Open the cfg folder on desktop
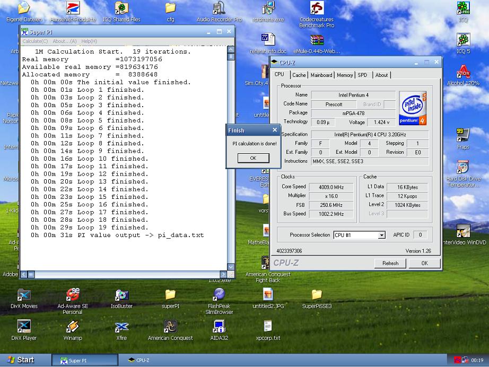Screen dimensions: 489x367 point(170,11)
